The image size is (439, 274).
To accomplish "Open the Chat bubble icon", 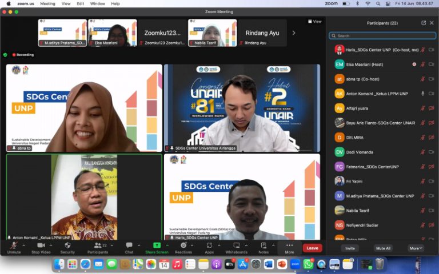I will tap(129, 245).
